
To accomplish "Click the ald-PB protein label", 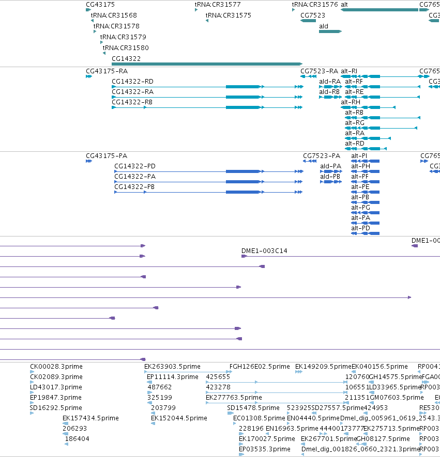I will pos(330,176).
